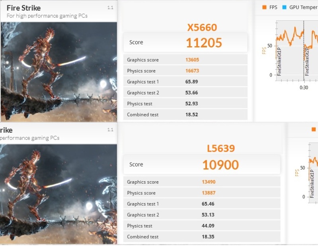Click Physics test value 52.93
Image resolution: width=318 pixels, height=247 pixels.
[191, 104]
